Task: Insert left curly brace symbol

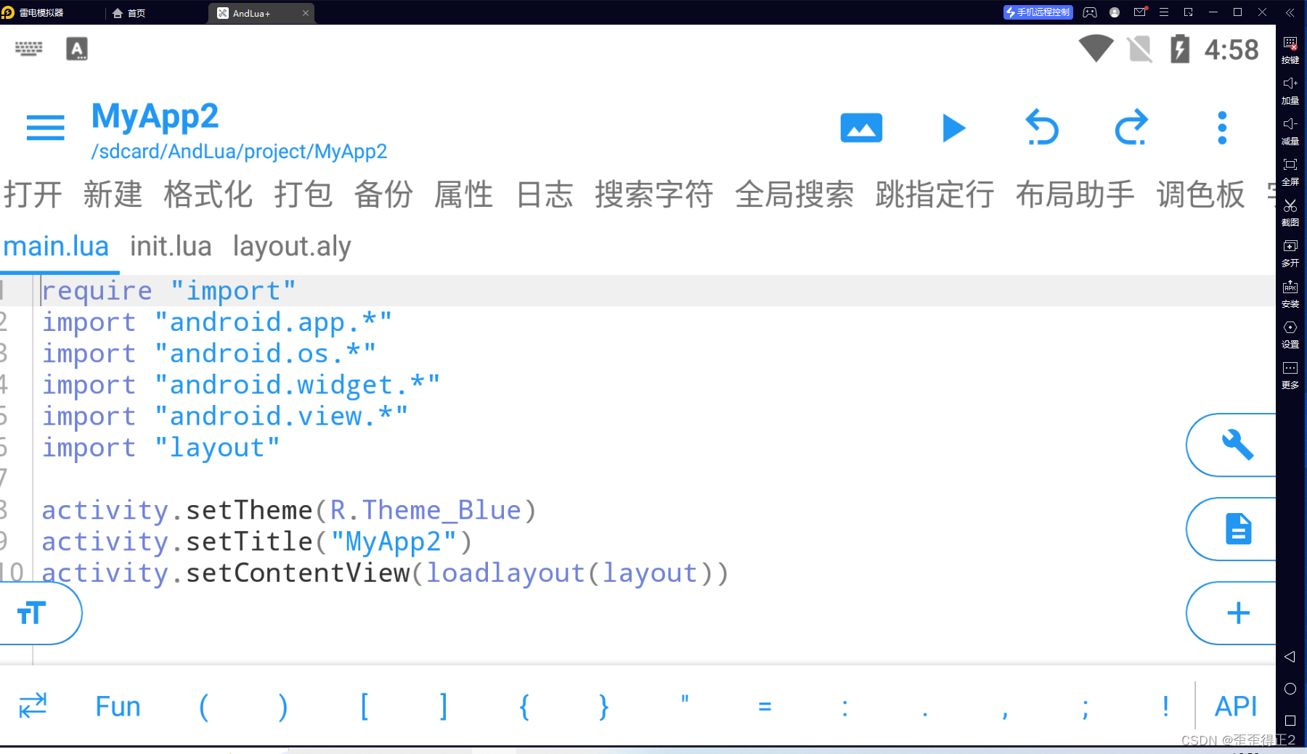Action: 524,706
